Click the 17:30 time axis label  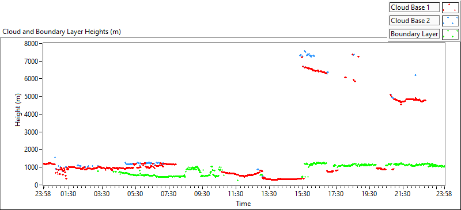[x=337, y=193]
